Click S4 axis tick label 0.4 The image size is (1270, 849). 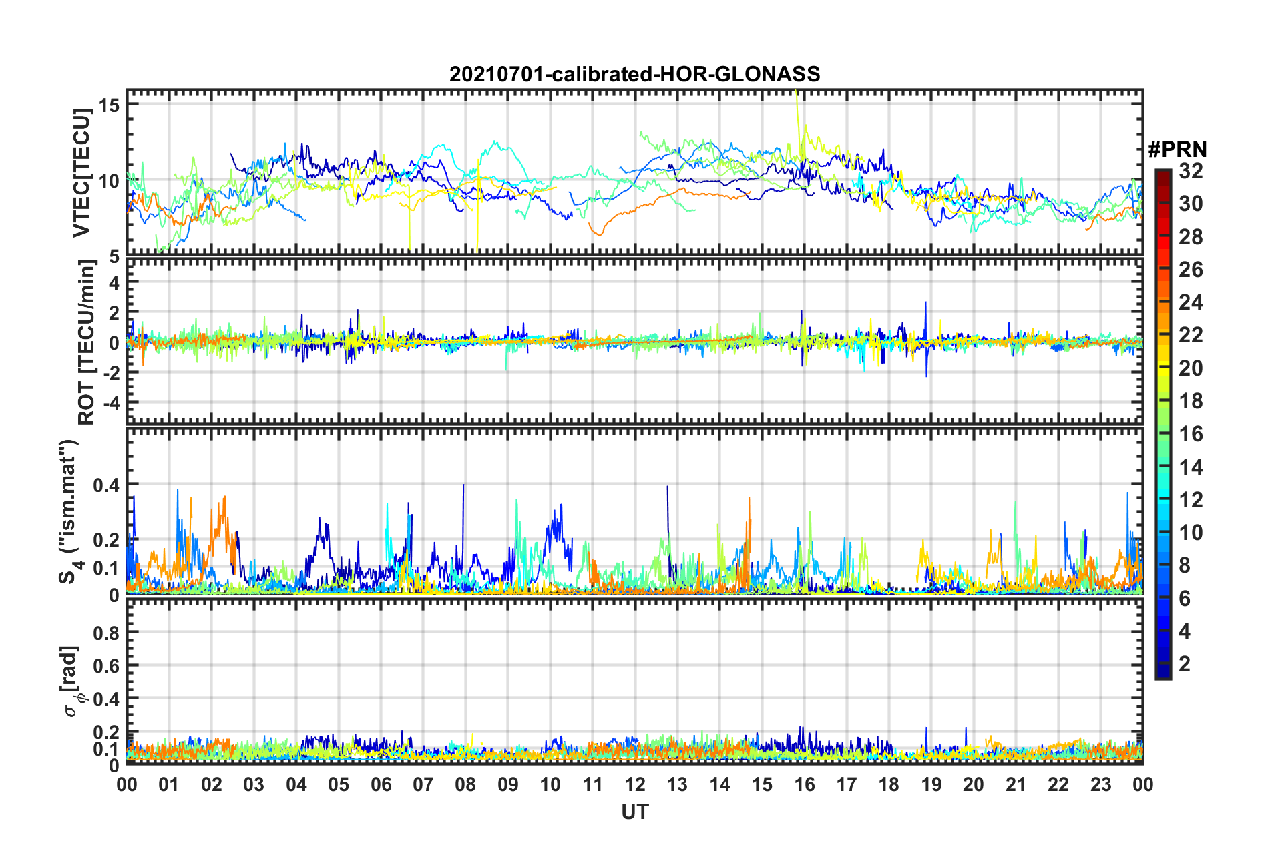(107, 485)
